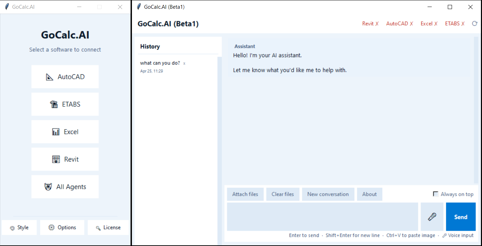482x246 pixels.
Task: Click the Revit disconnected status indicator
Action: pos(370,24)
